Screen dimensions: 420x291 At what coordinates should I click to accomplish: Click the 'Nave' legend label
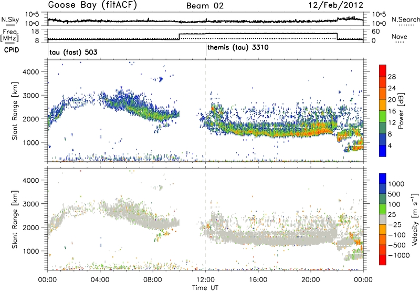coord(400,36)
